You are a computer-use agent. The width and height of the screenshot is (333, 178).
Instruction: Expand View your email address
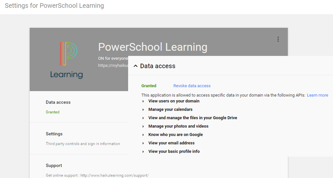click(143, 143)
